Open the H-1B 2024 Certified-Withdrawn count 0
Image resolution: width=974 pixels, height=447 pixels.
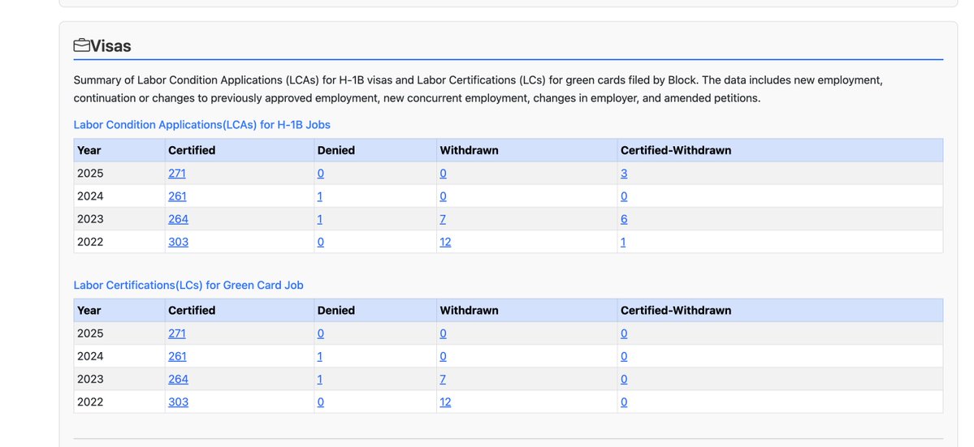coord(624,196)
